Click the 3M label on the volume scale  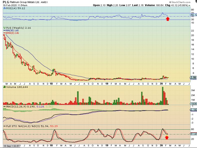[x=193, y=90]
